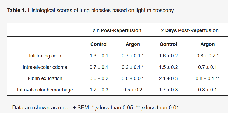Select the "Intra-alveolar hemorrhage" row label
Viewport: 228px width, 113px height.
pos(45,90)
